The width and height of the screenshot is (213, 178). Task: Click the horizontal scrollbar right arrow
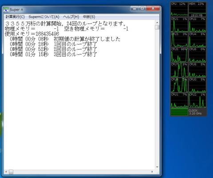pyautogui.click(x=152, y=172)
